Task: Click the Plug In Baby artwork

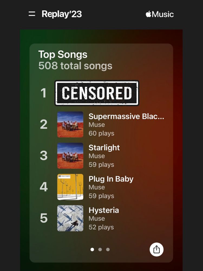Action: 70,187
